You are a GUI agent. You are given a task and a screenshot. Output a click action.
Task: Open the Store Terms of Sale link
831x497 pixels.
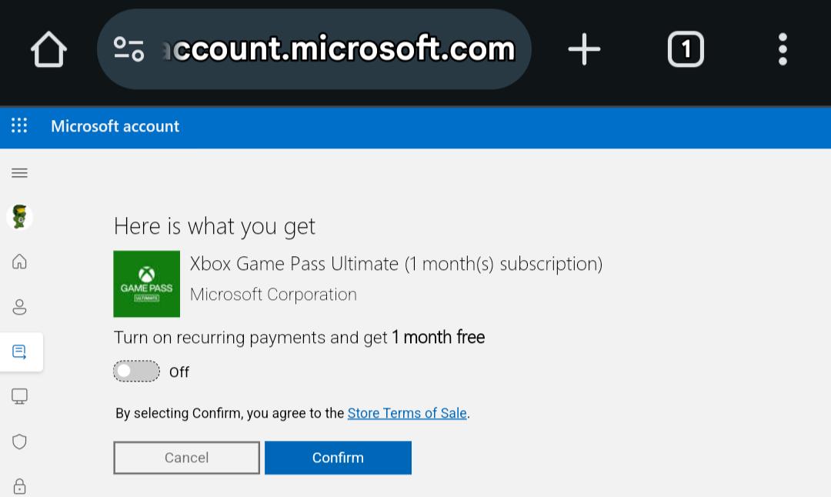pyautogui.click(x=407, y=412)
